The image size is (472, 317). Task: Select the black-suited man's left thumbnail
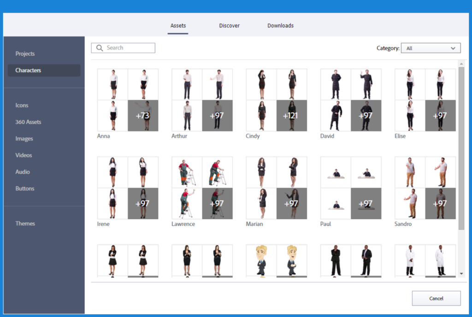point(336,261)
